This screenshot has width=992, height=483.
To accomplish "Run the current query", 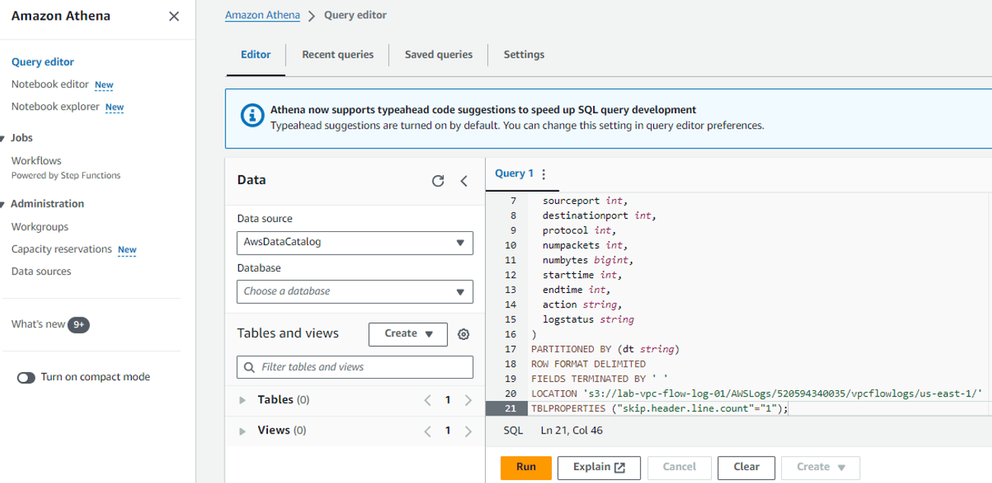I will [x=525, y=467].
